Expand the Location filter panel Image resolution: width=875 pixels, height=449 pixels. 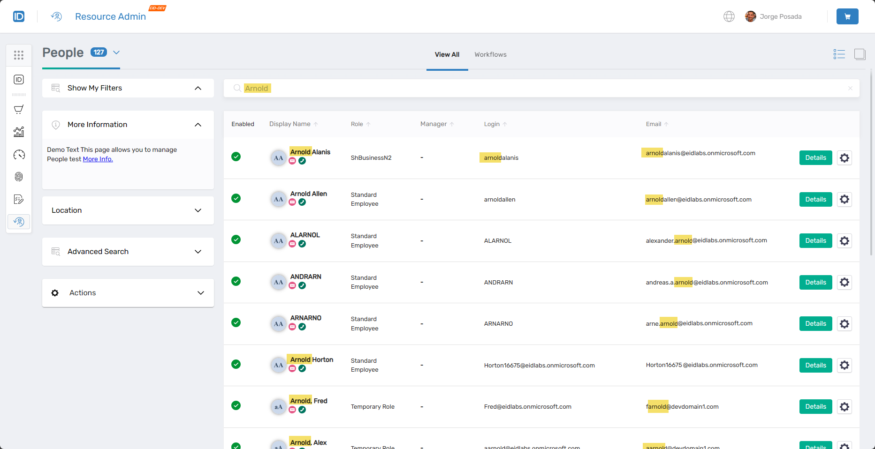128,210
